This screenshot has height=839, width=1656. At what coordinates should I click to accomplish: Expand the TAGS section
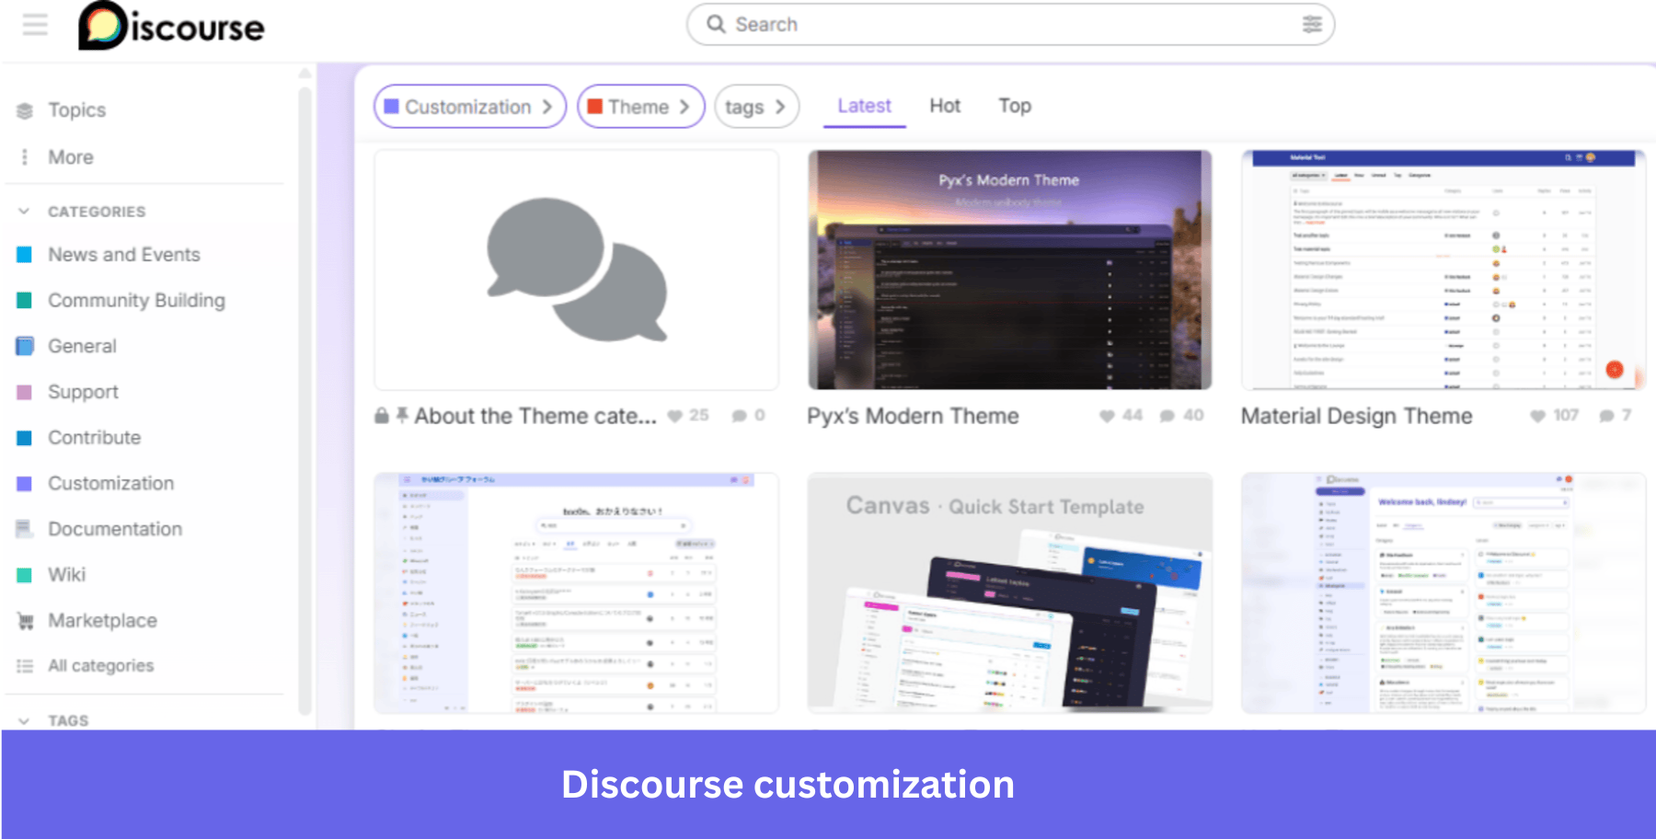22,720
